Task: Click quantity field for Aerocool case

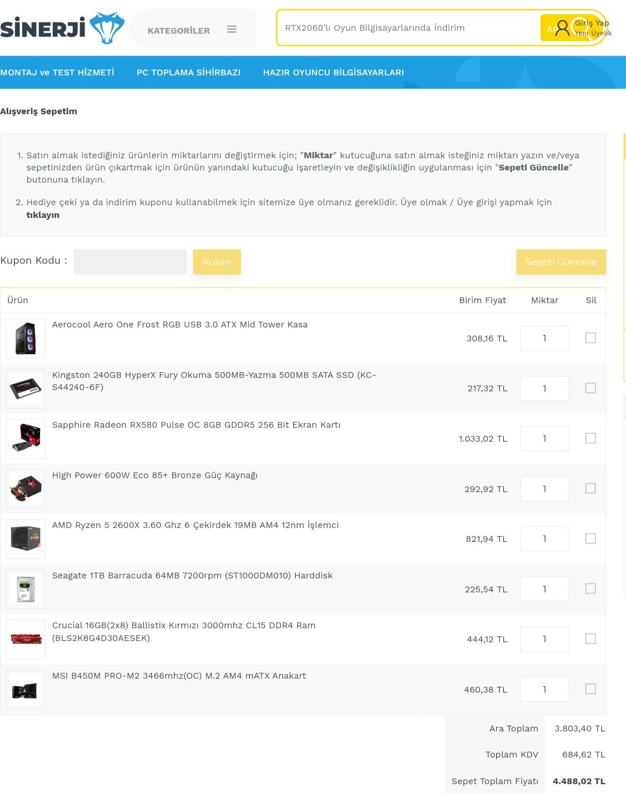Action: (545, 338)
